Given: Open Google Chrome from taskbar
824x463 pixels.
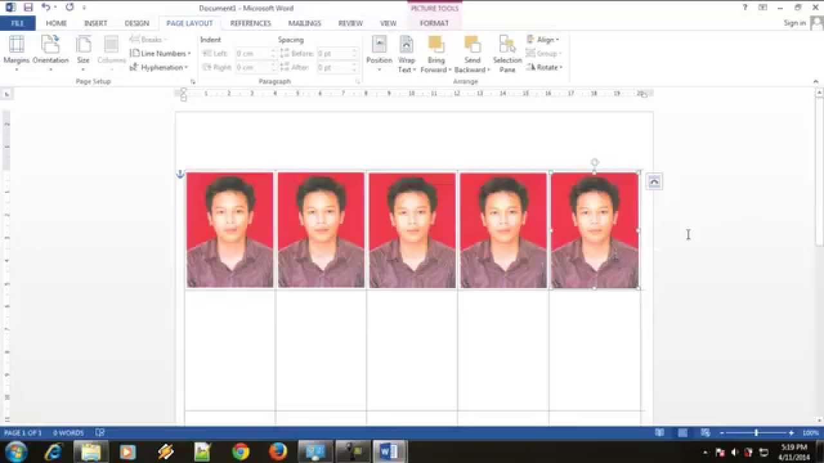Looking at the screenshot, I should tap(241, 451).
